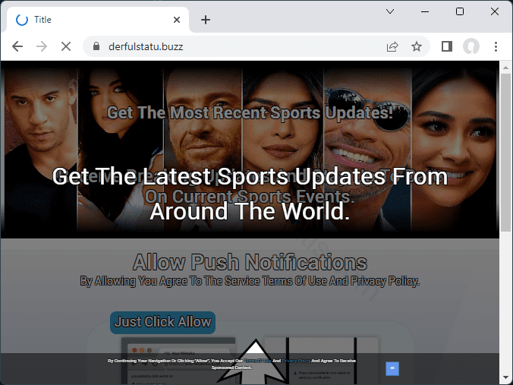Viewport: 513px width, 385px height.
Task: Click the forward navigation arrow
Action: 42,46
